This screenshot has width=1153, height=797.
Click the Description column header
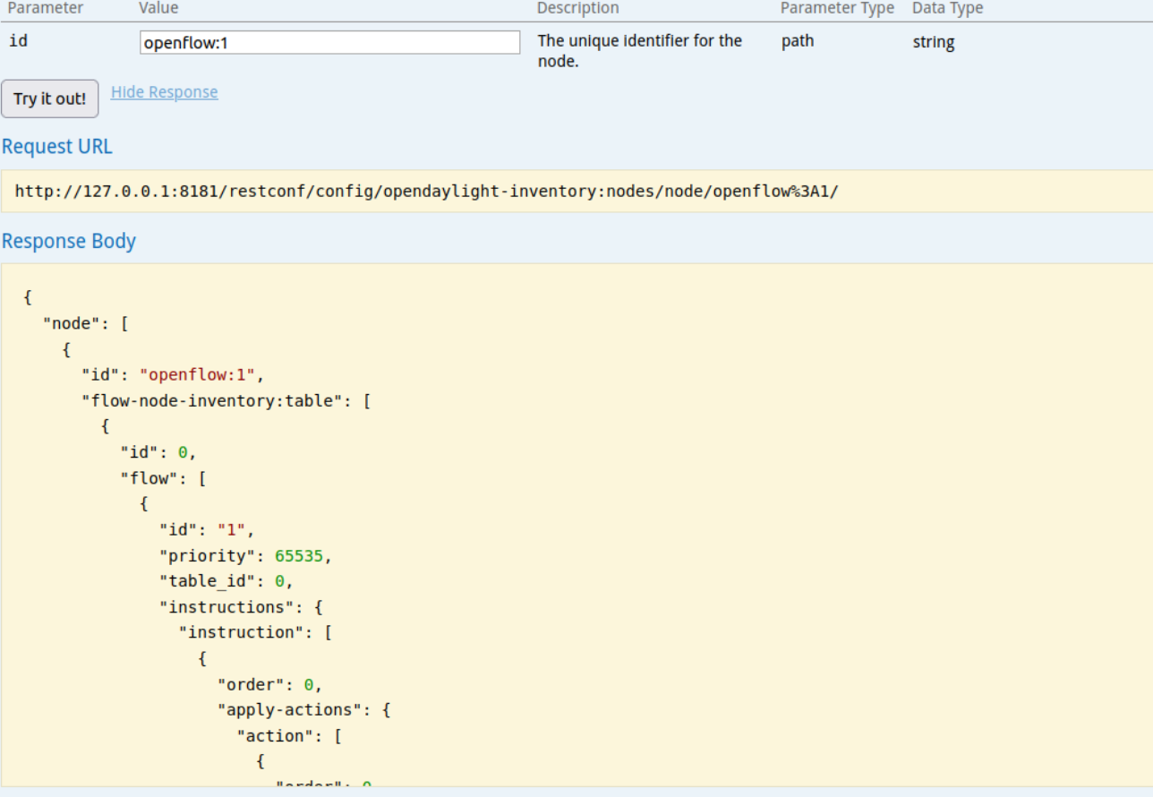pos(577,8)
